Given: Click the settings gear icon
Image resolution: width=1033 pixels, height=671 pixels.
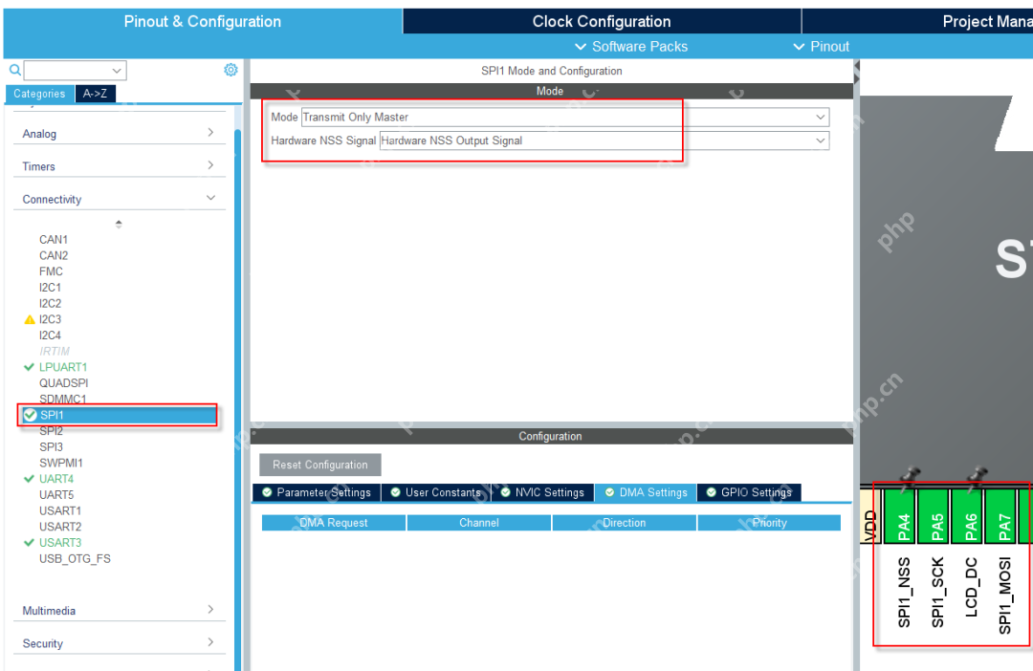Looking at the screenshot, I should click(231, 70).
